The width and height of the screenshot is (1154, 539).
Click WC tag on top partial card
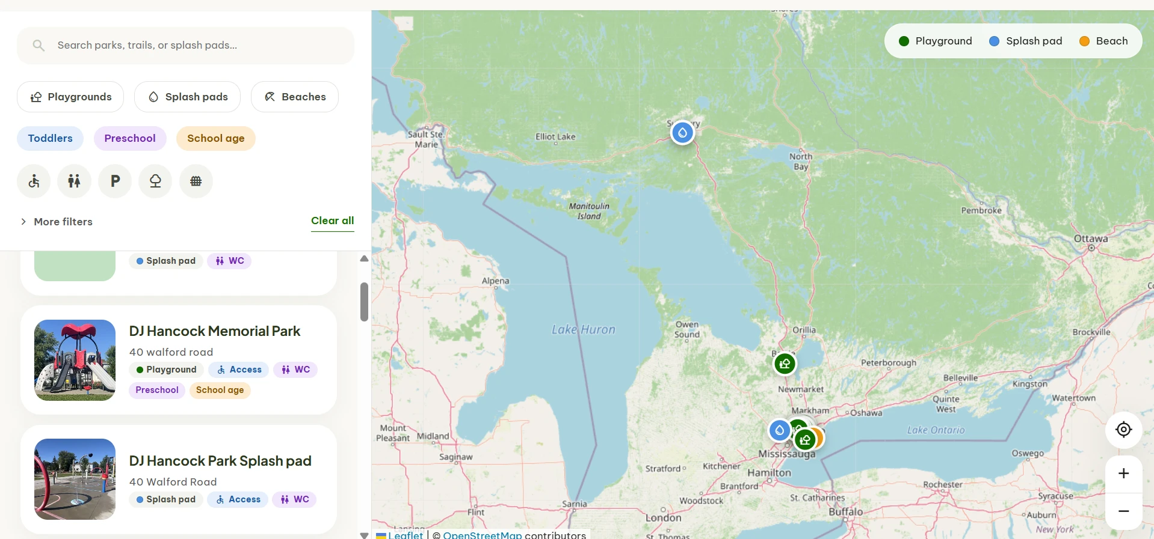click(x=229, y=261)
